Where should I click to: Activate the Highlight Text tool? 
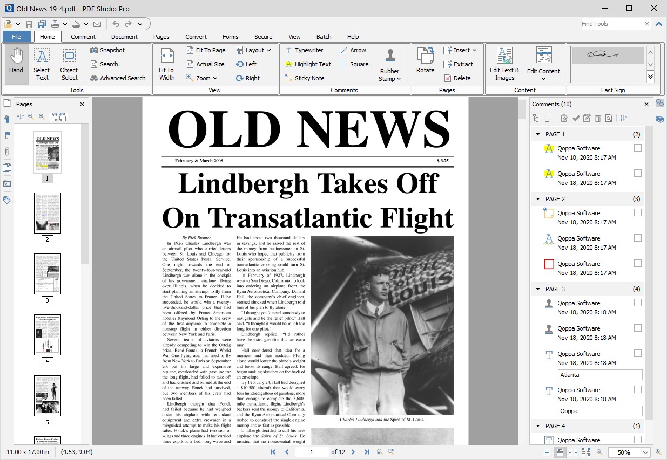click(308, 64)
